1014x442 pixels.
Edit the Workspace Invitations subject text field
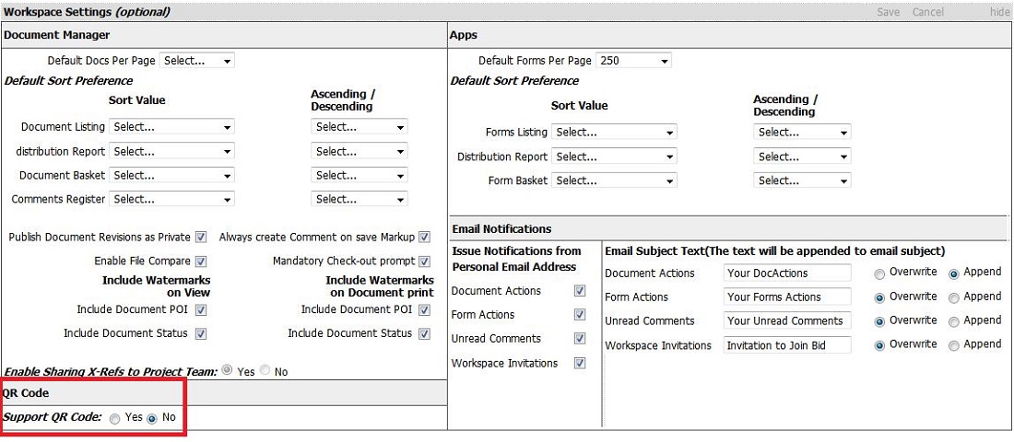(787, 345)
